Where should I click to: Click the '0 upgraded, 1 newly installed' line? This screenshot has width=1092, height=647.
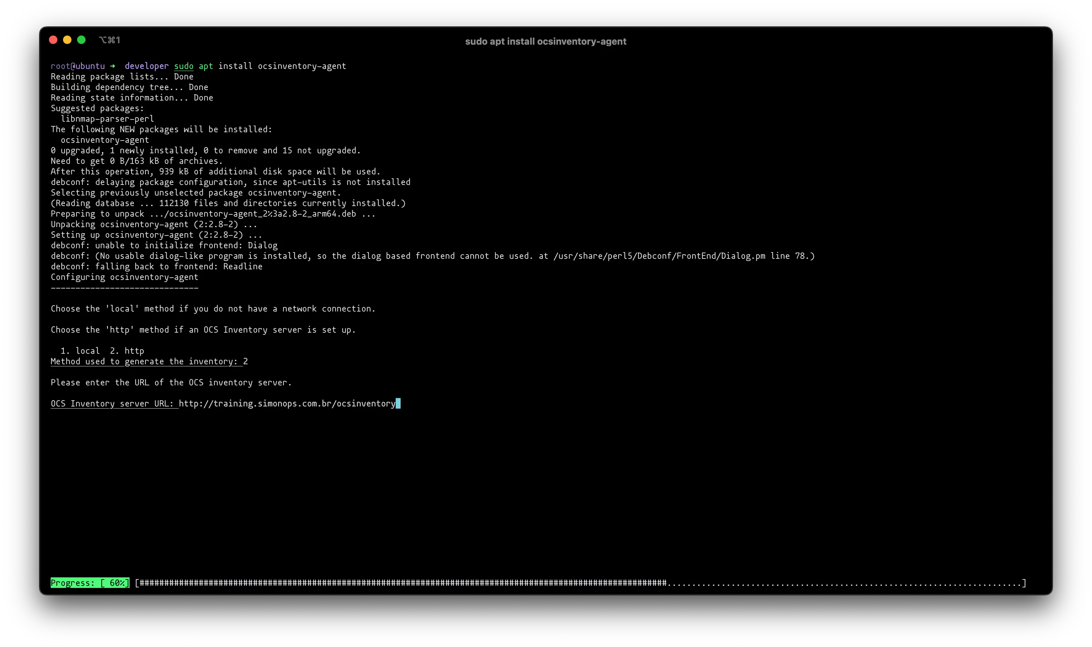pyautogui.click(x=206, y=150)
